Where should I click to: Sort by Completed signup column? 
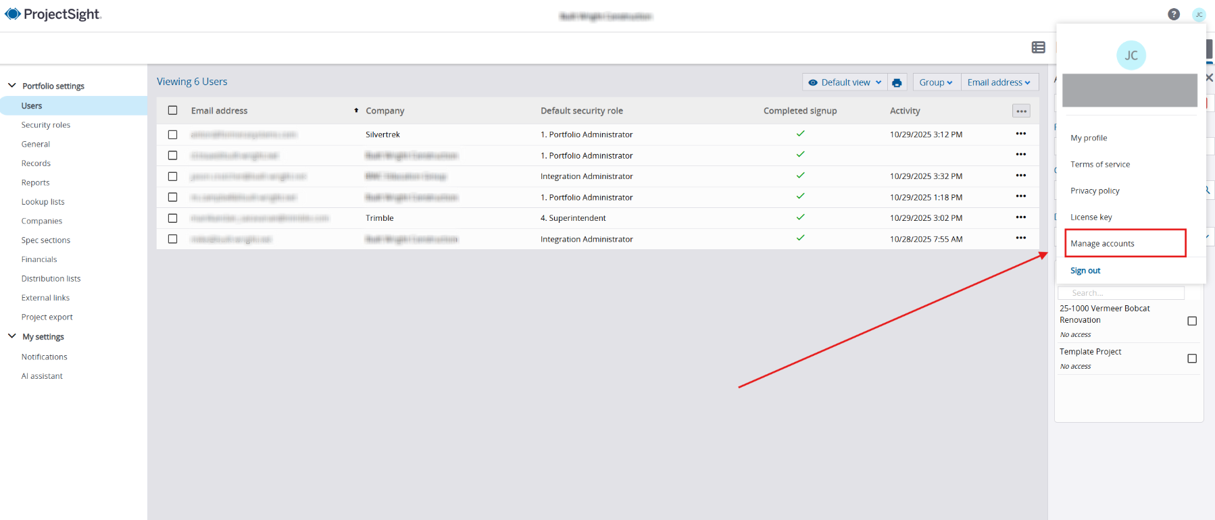pyautogui.click(x=800, y=111)
